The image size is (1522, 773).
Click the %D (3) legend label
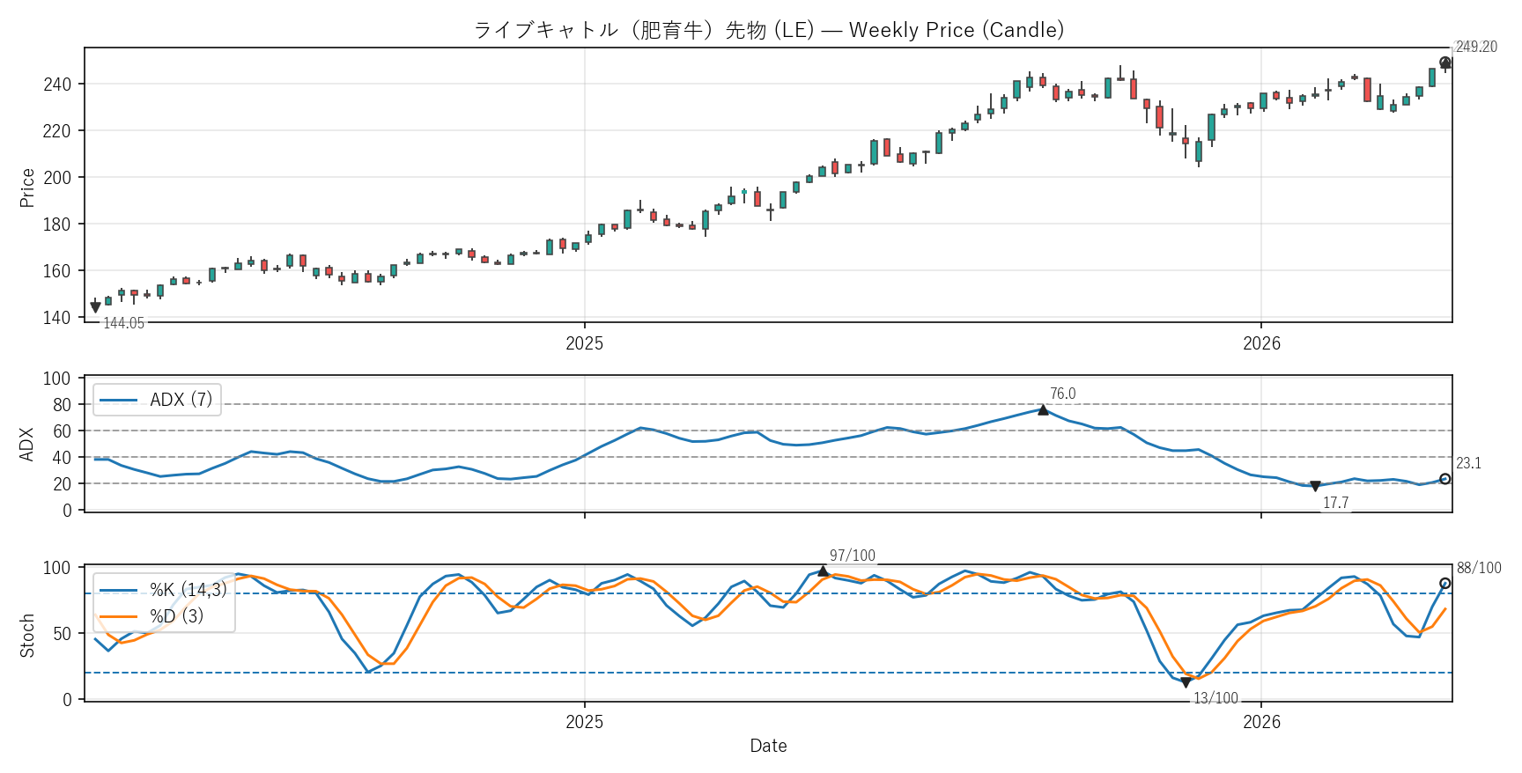176,616
